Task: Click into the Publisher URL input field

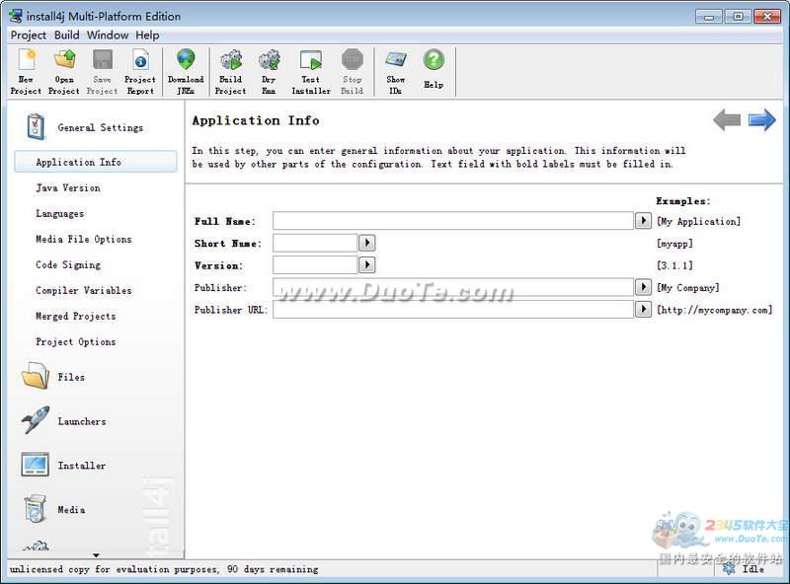Action: [453, 309]
